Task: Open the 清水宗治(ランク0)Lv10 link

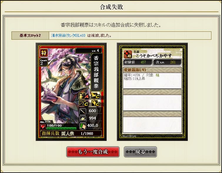Action: (x=68, y=35)
